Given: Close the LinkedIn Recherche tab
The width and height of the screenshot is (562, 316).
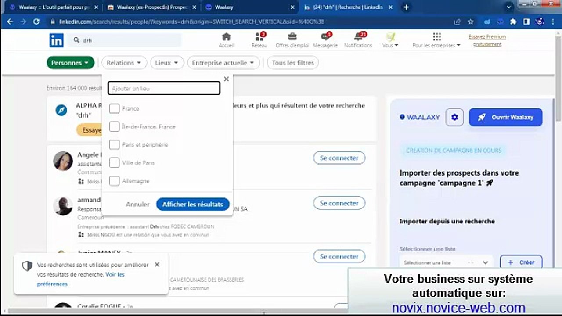Looking at the screenshot, I should point(391,7).
